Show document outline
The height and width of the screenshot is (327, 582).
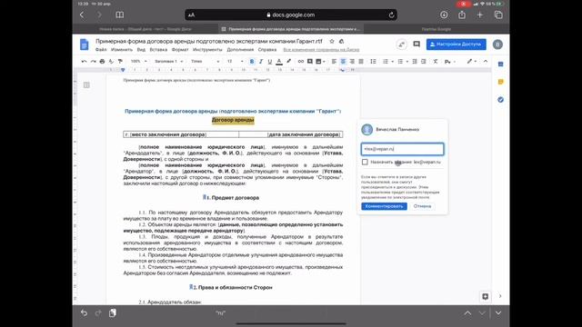(x=86, y=84)
